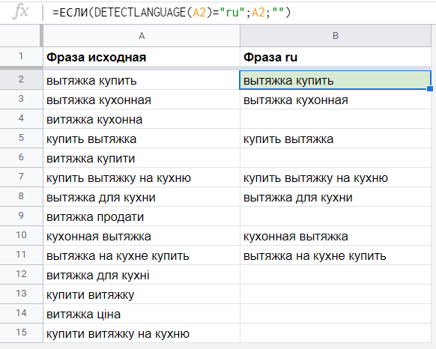
Task: Select cell B3 'вытяжка кухонная'
Action: 336,100
